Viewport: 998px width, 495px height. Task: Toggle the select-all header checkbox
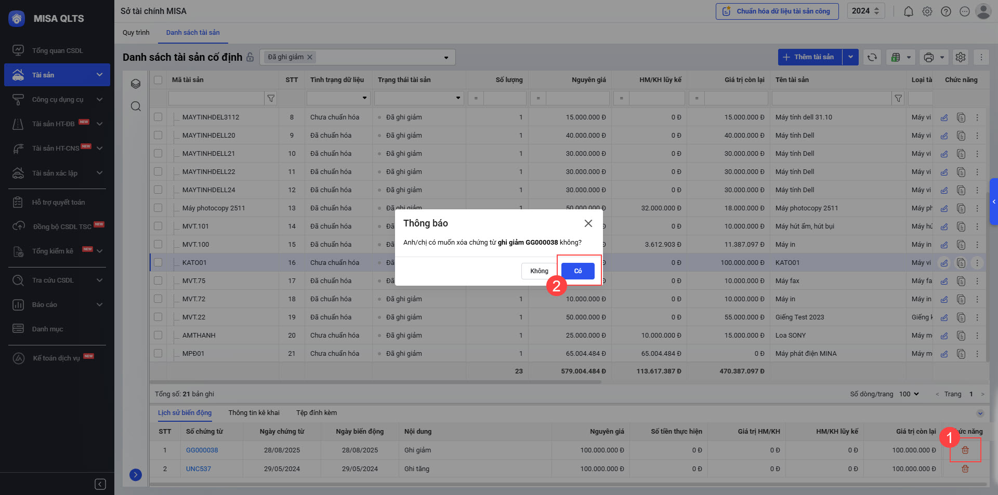158,80
